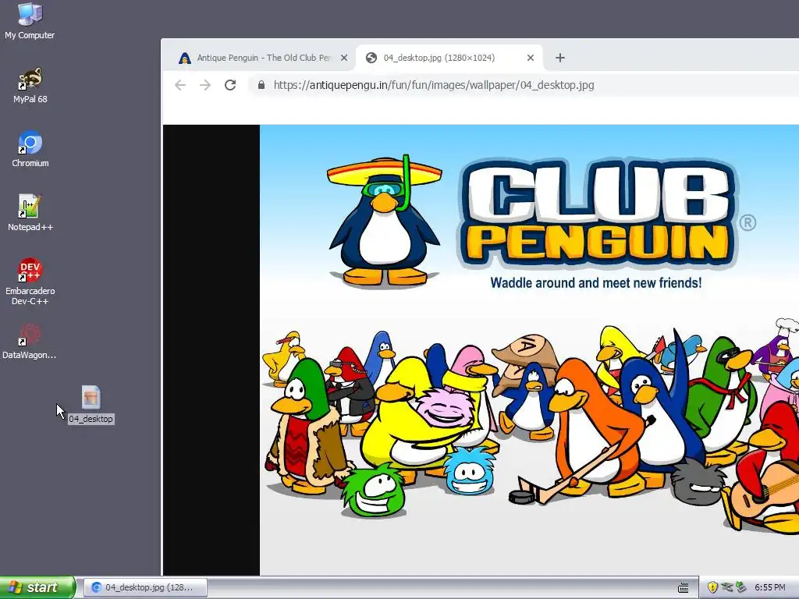Switch to the Antique Penguin tab
Image resolution: width=799 pixels, height=599 pixels.
click(x=263, y=58)
